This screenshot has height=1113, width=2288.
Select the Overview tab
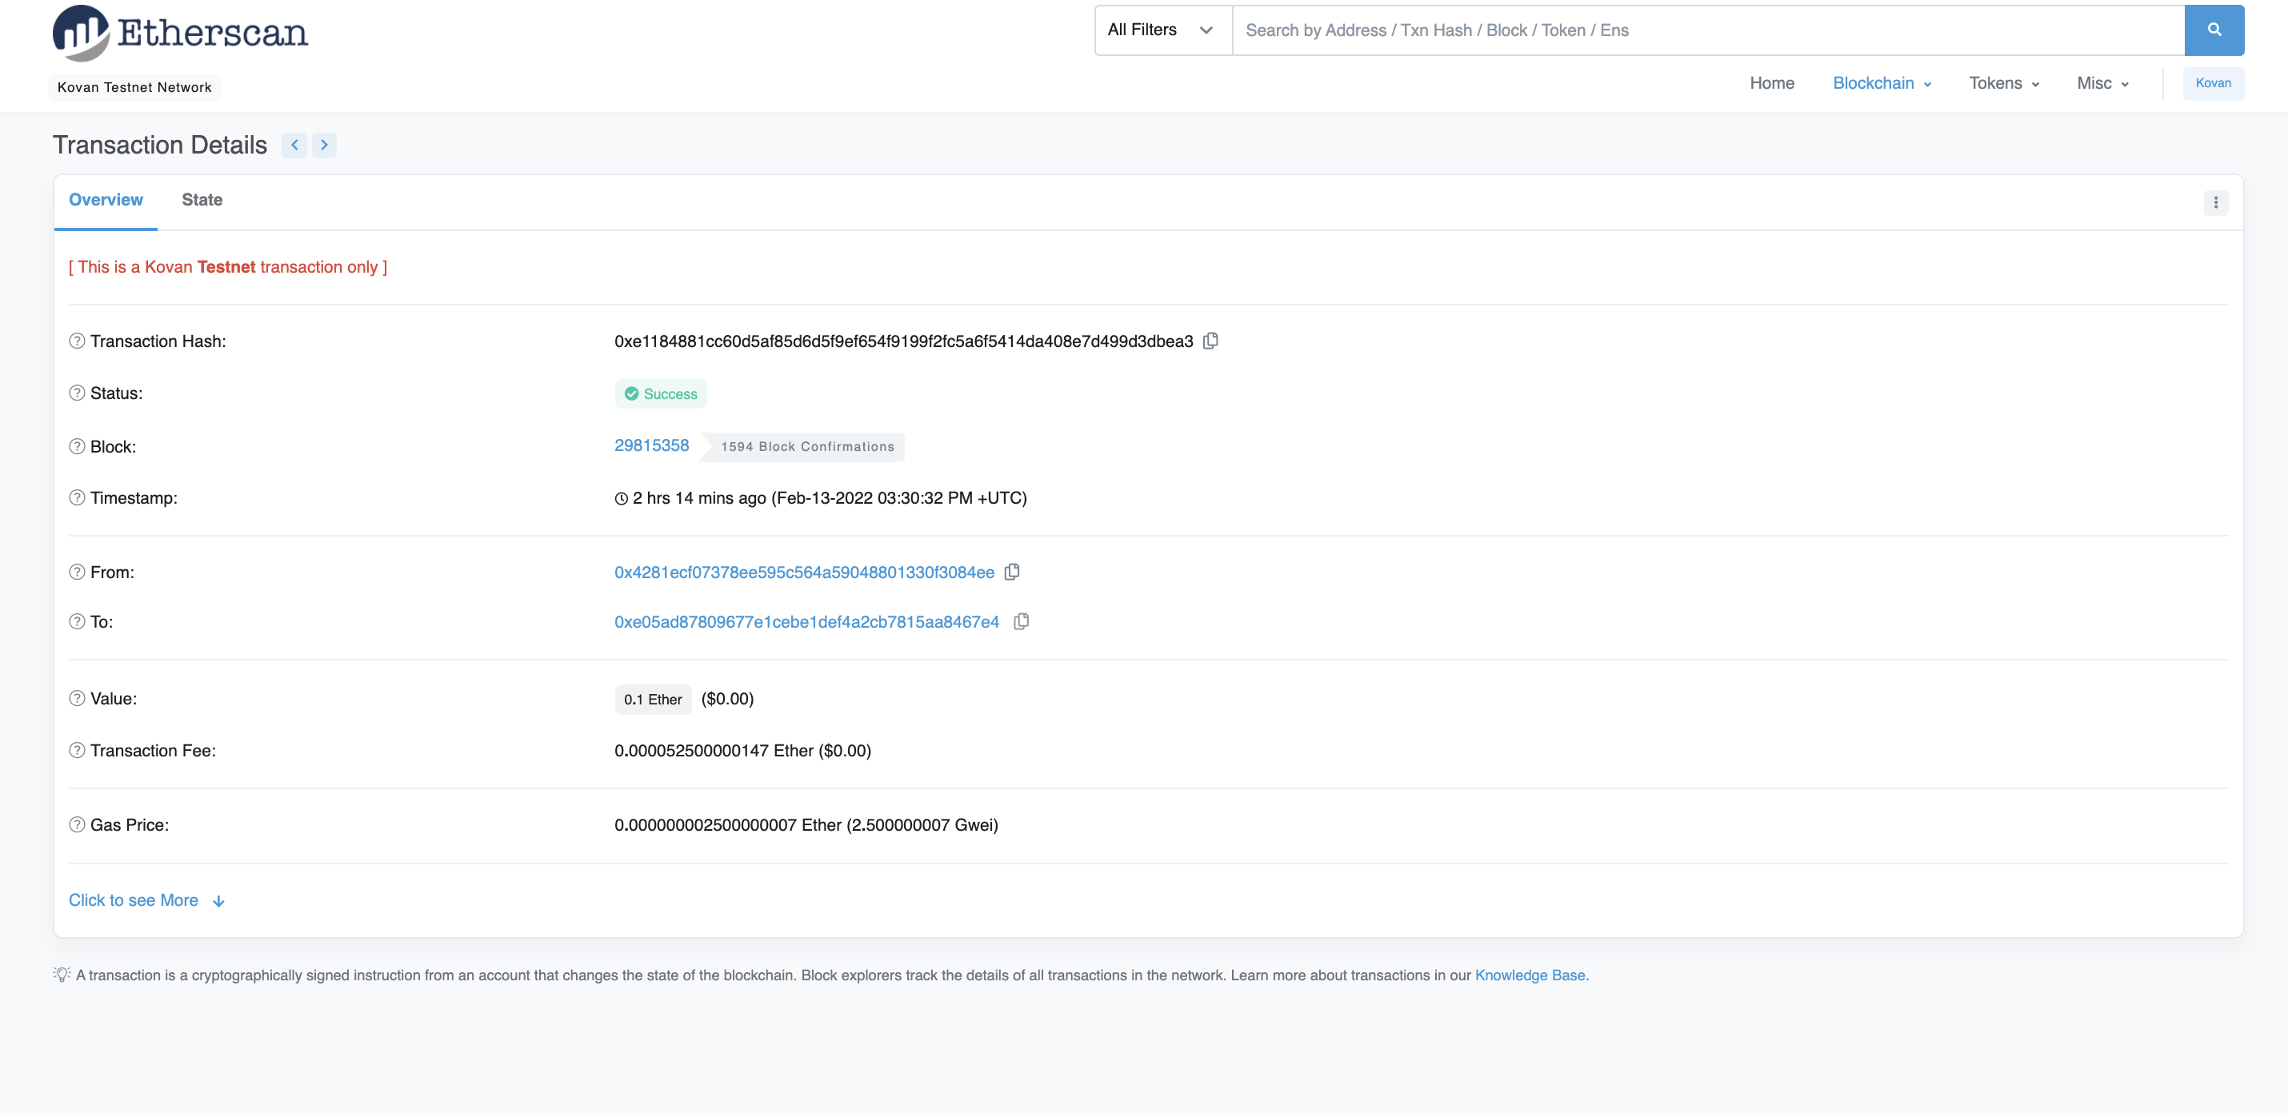(106, 200)
